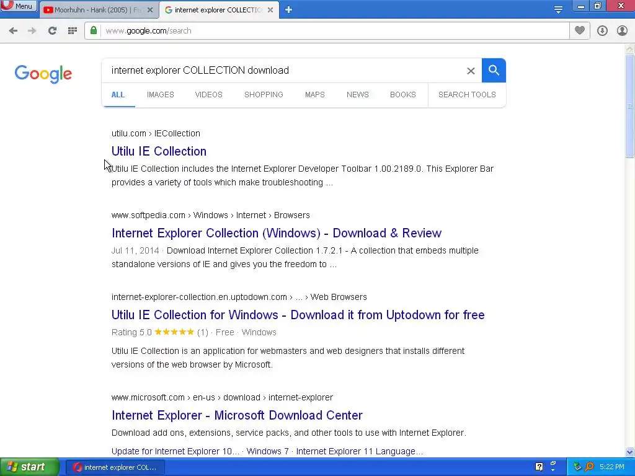Click the www.microsoft.com breadcrumb line

tap(223, 397)
